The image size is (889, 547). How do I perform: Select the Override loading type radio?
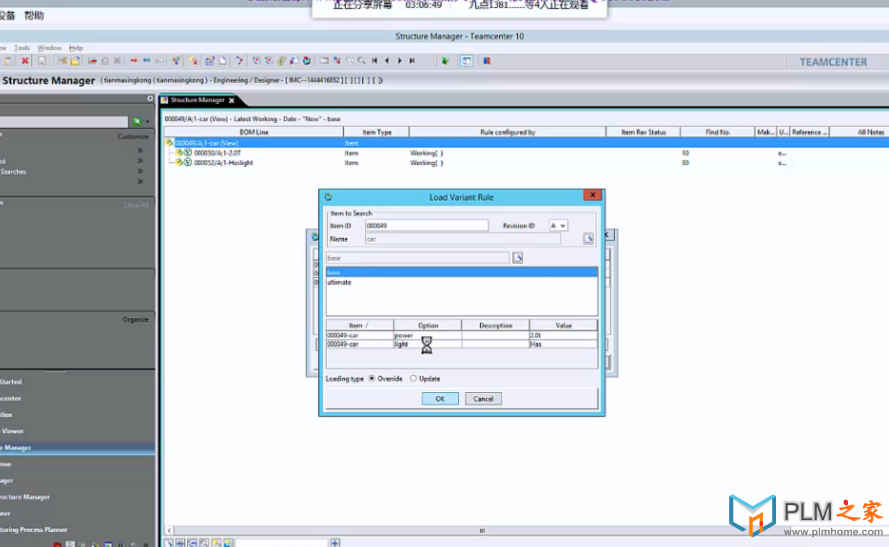372,378
